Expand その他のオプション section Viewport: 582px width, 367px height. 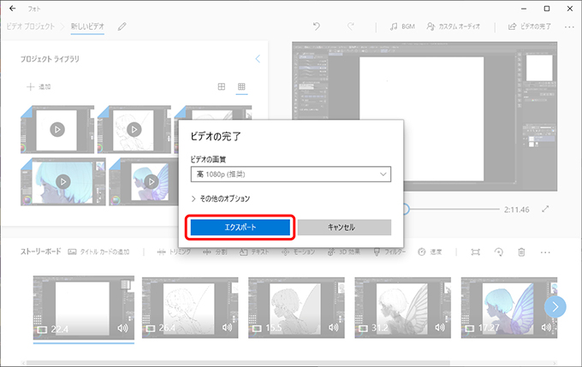click(221, 198)
